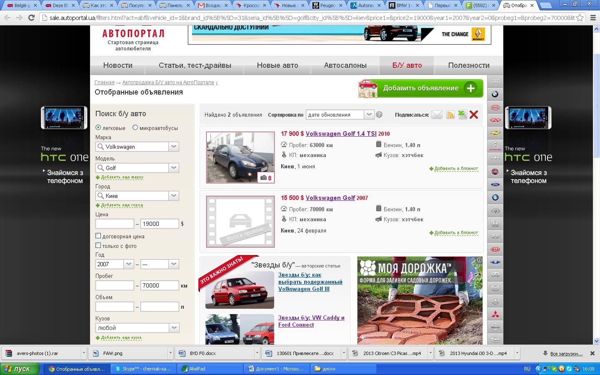Open the Кузов dropdown set to 'любой'
Screen dimensions: 600x375
[x=174, y=328]
